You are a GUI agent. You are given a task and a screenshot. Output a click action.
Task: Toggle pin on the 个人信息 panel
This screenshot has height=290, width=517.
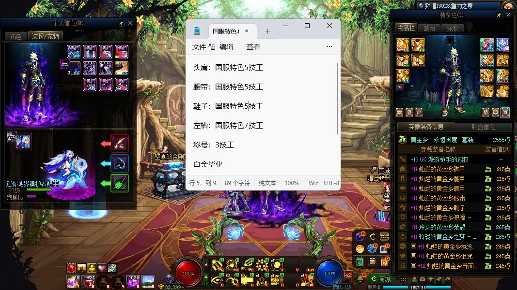(x=121, y=23)
